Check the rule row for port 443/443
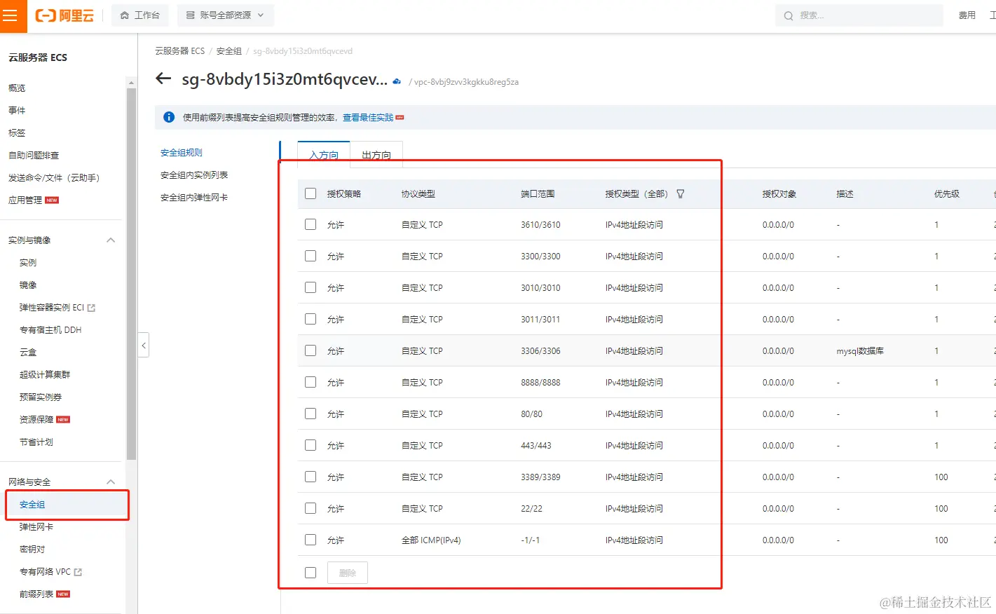 (311, 445)
